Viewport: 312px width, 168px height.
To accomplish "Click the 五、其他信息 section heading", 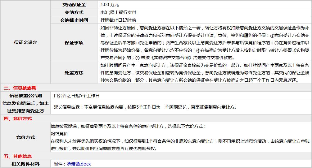I will tap(18, 156).
